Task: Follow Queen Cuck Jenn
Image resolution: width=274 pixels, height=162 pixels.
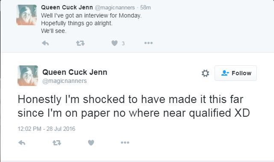Action: (236, 73)
